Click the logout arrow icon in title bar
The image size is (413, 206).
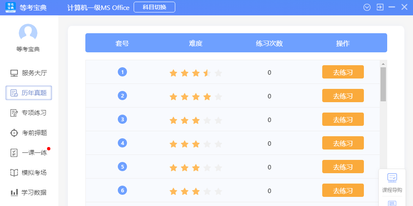(x=380, y=7)
